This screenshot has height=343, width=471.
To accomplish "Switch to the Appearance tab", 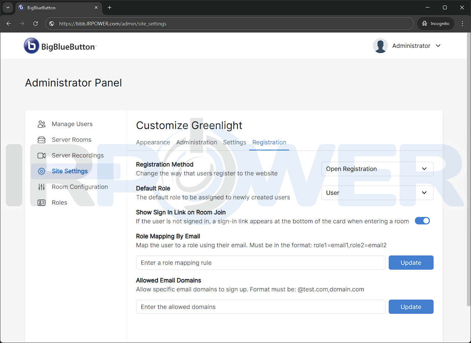I will (x=153, y=143).
